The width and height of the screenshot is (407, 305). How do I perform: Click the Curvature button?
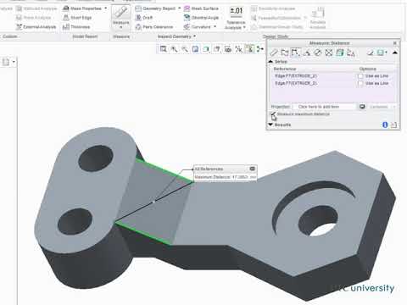click(198, 27)
